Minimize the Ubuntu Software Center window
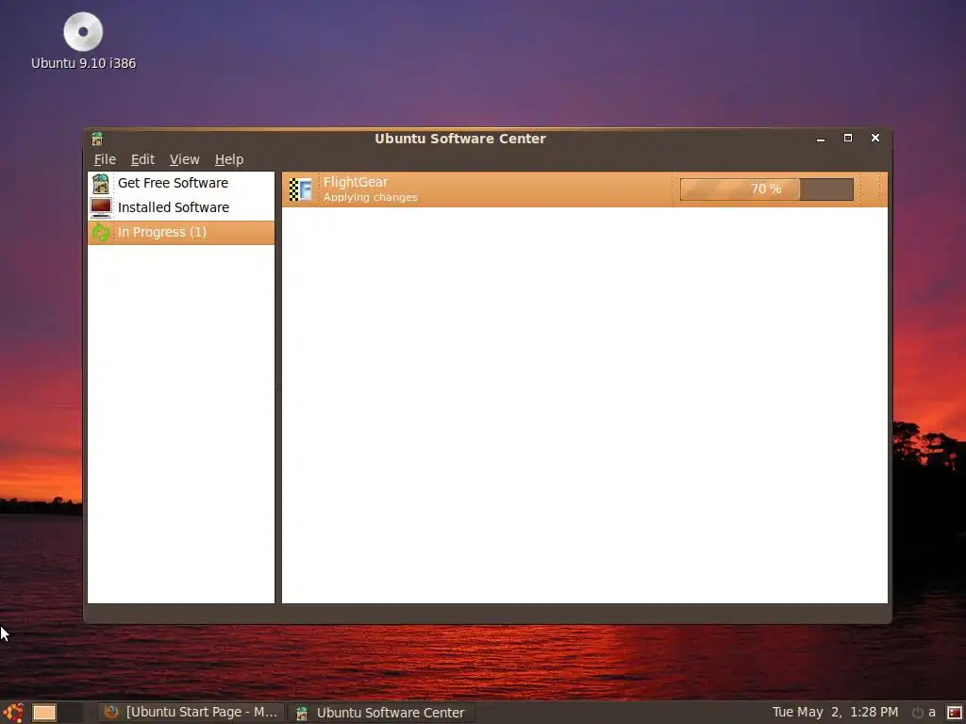The image size is (966, 724). click(x=821, y=139)
